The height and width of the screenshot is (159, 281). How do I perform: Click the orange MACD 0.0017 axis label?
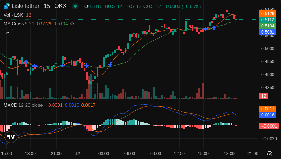click(x=267, y=109)
